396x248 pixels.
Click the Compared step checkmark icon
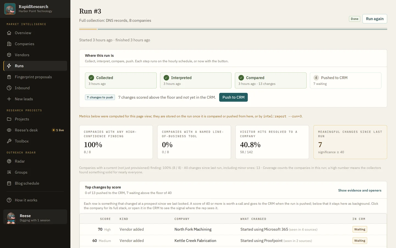(241, 78)
